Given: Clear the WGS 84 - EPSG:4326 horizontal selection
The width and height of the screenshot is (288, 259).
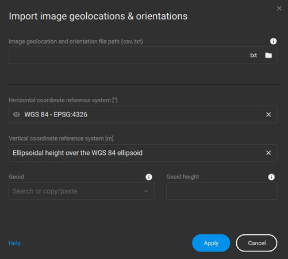Looking at the screenshot, I should (x=268, y=114).
